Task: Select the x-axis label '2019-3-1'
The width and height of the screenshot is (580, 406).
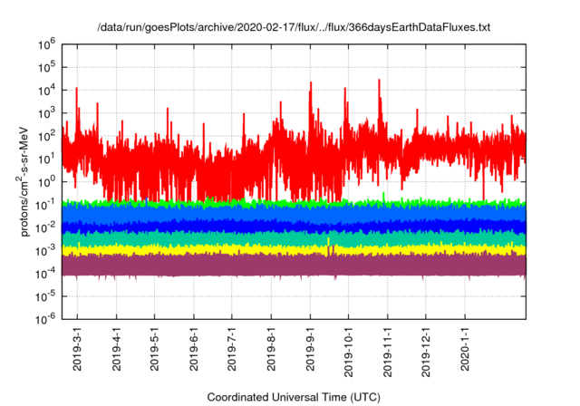Action: coord(77,349)
